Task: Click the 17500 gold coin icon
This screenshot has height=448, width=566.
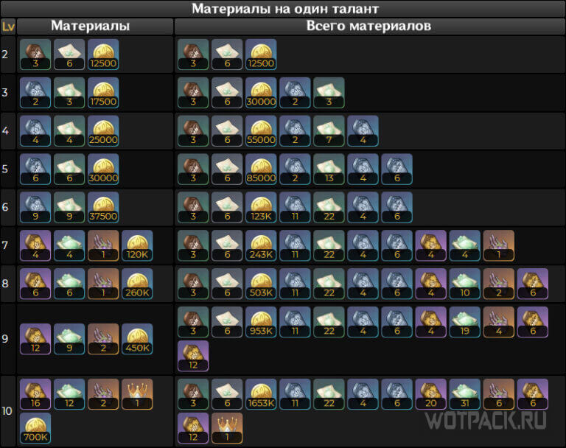Action: (102, 92)
